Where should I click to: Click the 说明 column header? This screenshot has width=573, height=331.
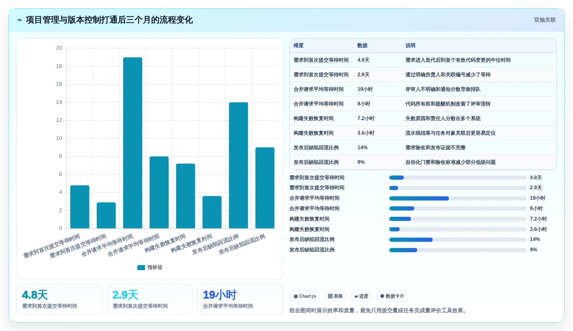pyautogui.click(x=411, y=46)
